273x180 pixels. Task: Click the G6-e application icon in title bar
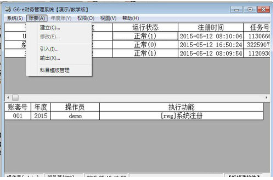(x=8, y=9)
